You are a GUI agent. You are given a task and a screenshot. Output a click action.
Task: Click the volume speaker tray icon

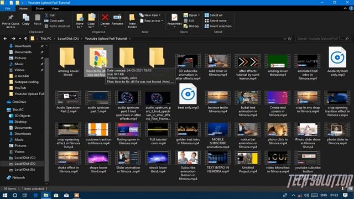coord(306,195)
